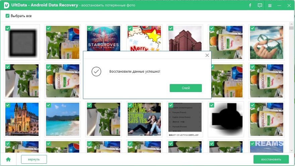The height and width of the screenshot is (166, 295).
Task: Click the Восстановили данные успешно message text
Action: point(135,72)
